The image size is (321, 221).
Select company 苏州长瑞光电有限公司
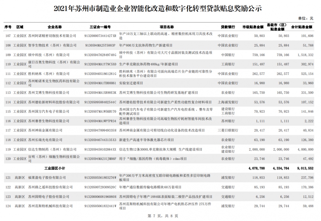(45, 140)
